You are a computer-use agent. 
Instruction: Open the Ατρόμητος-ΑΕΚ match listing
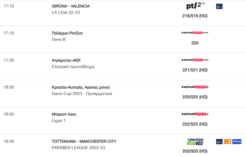click(66, 60)
